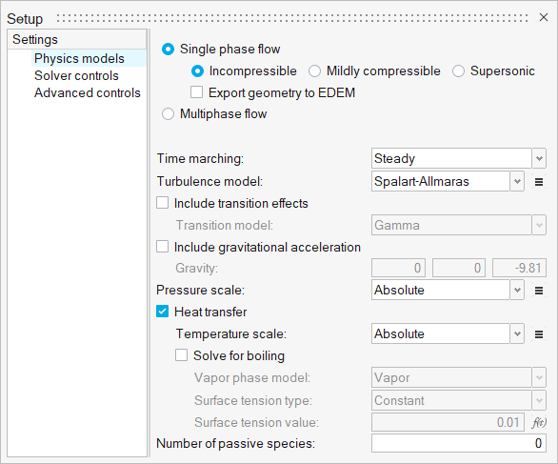
Task: Enable Export geometry to EDEM
Action: tap(196, 92)
